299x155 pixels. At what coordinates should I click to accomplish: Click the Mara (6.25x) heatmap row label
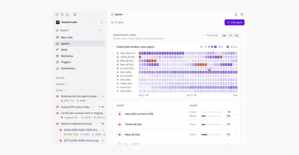127,61
